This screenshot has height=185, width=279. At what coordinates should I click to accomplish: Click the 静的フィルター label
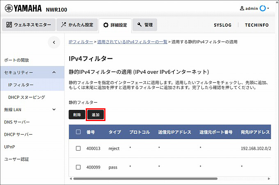pyautogui.click(x=83, y=103)
